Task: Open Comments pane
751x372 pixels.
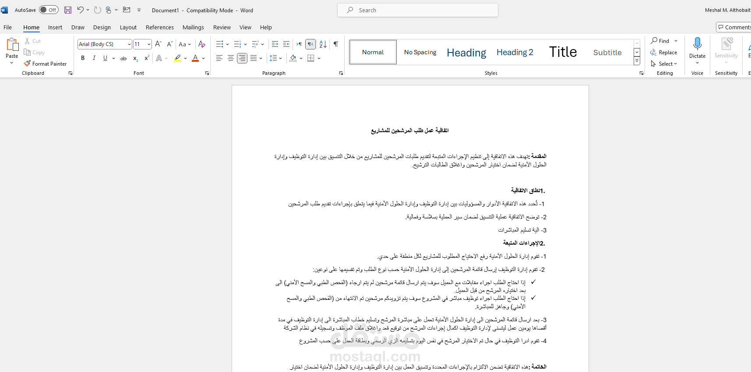Action: pyautogui.click(x=734, y=27)
